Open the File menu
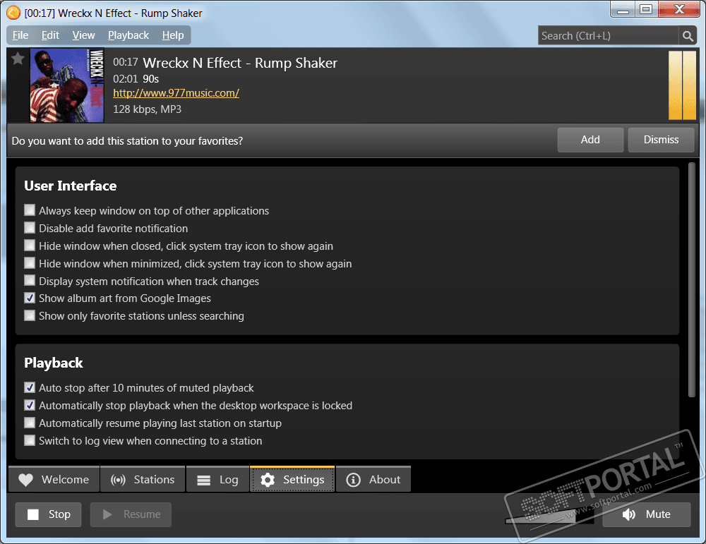 point(20,35)
